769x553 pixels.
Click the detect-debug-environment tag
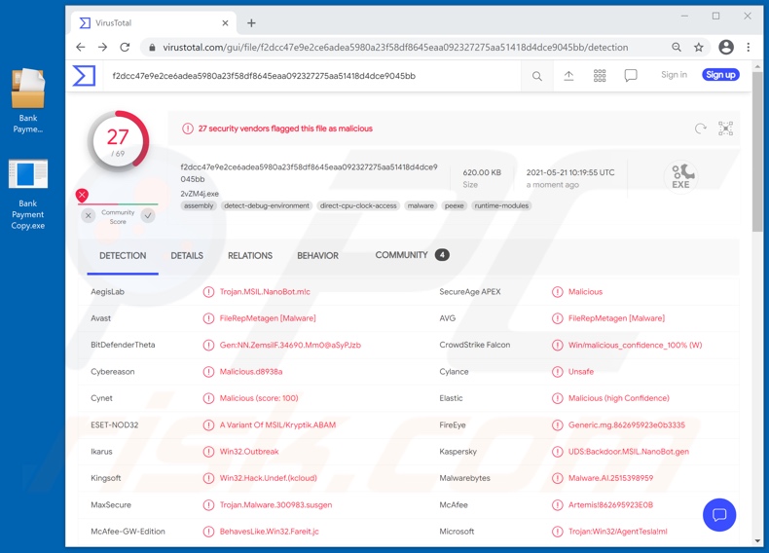tap(267, 205)
